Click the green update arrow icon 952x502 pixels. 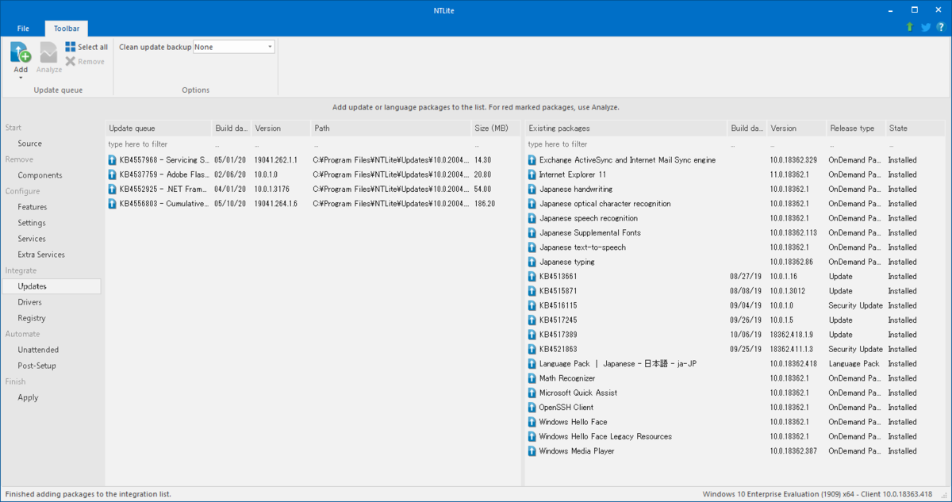(910, 27)
